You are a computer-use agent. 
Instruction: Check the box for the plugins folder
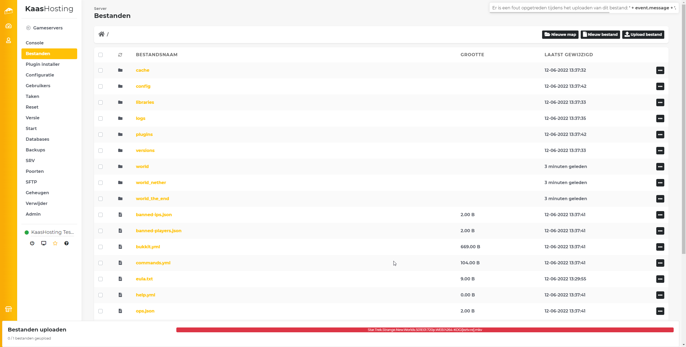(x=100, y=135)
